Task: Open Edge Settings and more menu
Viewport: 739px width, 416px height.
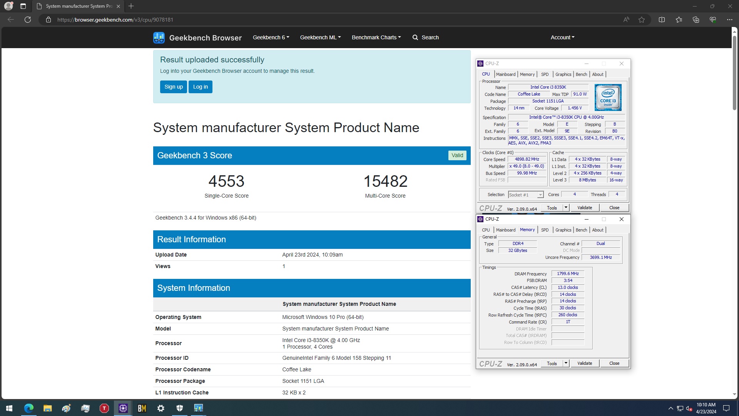Action: [729, 20]
